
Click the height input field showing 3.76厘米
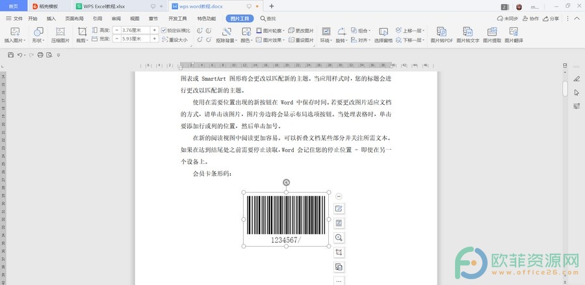(x=135, y=30)
